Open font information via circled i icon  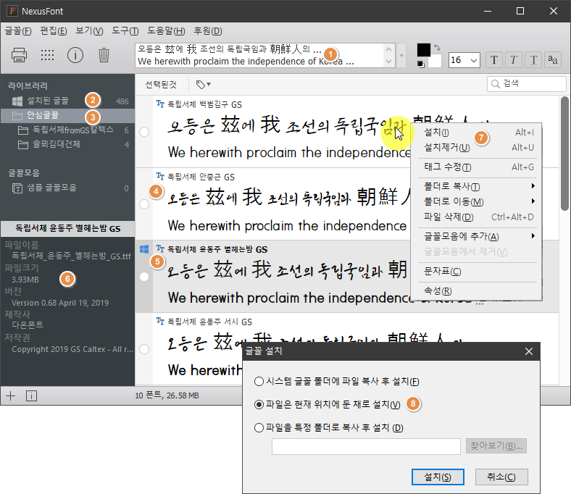point(75,55)
